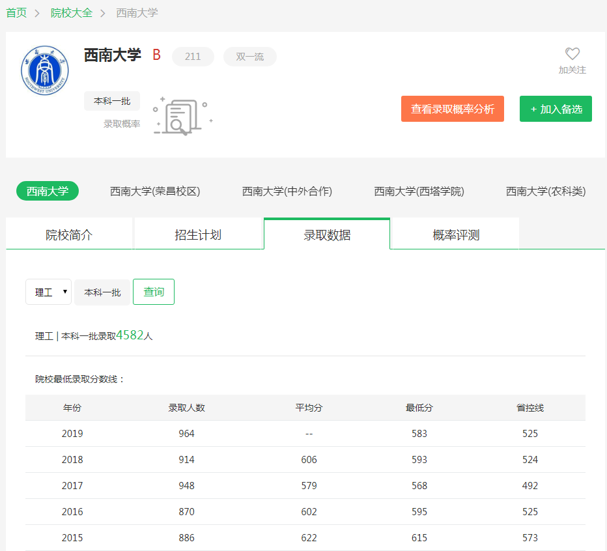This screenshot has height=551, width=607.
Task: Click 914 admitted count for 2018
Action: tap(186, 460)
